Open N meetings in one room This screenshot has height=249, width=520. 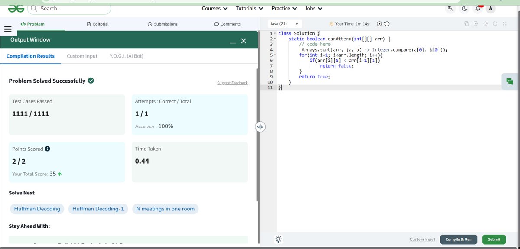[165, 209]
